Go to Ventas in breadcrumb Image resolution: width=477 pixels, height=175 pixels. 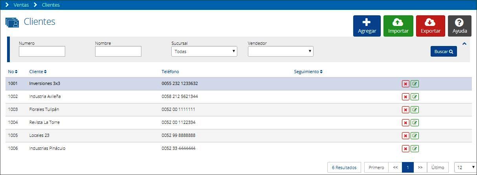click(21, 5)
